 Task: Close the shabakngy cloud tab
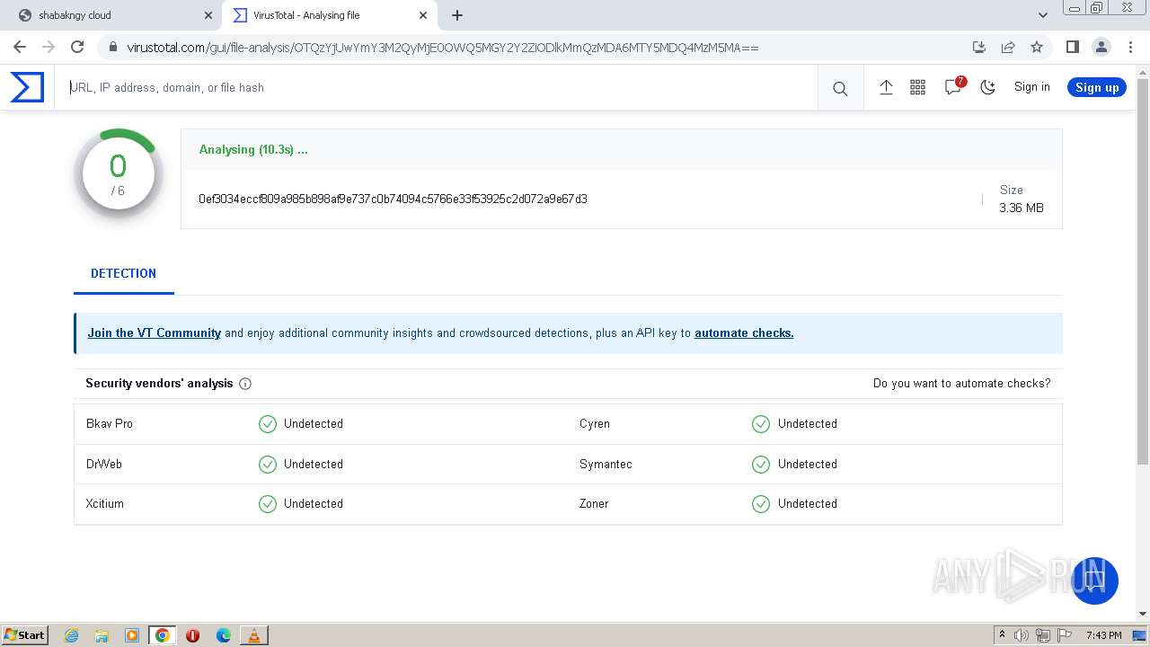[208, 15]
